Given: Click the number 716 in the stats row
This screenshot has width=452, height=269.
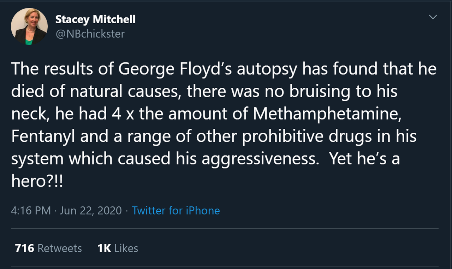Looking at the screenshot, I should click(25, 248).
